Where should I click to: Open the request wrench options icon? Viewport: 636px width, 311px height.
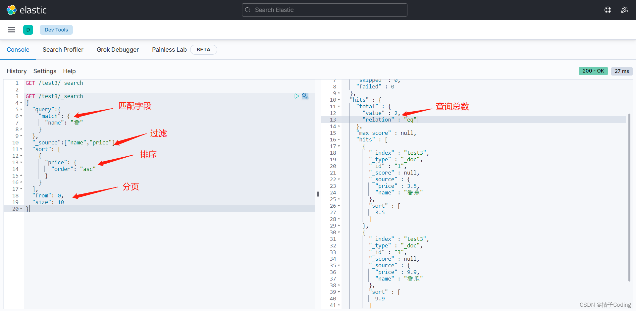pos(305,96)
